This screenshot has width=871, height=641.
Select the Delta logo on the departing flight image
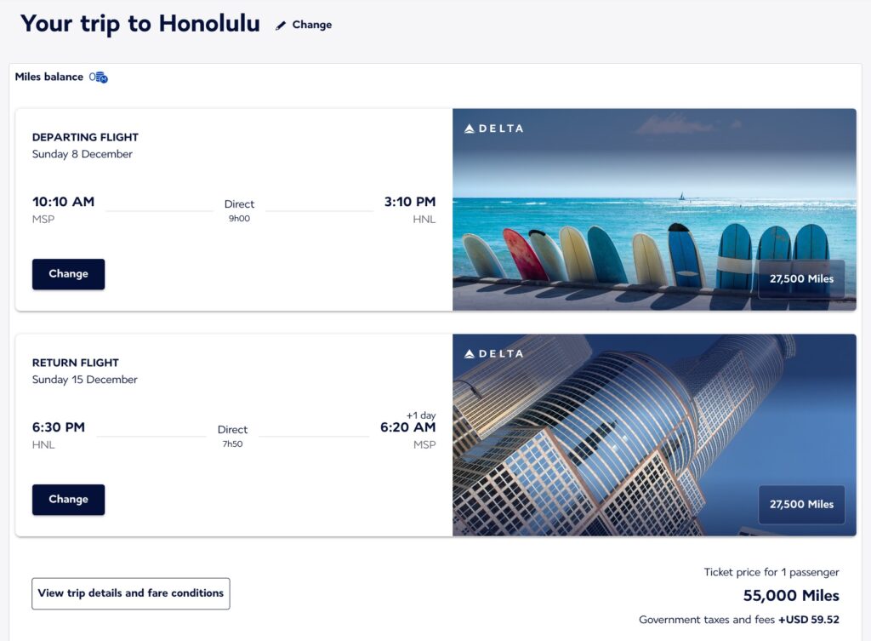(493, 128)
